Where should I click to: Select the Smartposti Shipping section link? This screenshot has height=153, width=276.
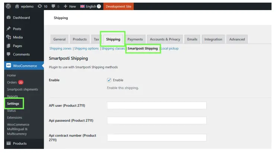click(x=143, y=49)
